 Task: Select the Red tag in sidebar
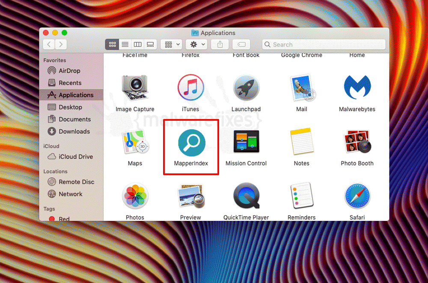pyautogui.click(x=71, y=218)
